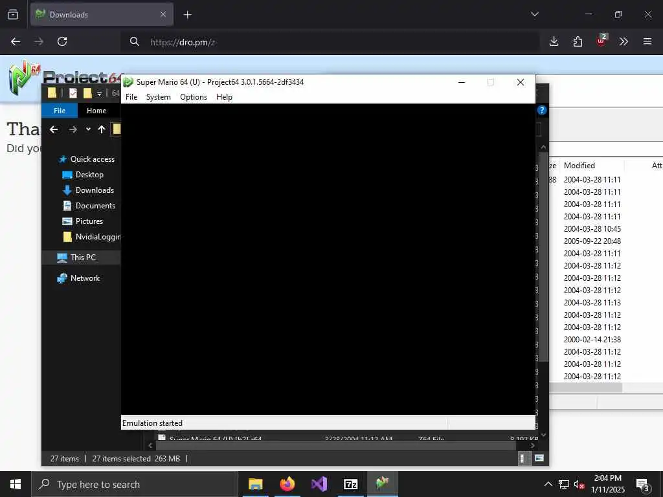The image size is (663, 497).
Task: Open the Firefox downloads panel
Action: click(554, 41)
